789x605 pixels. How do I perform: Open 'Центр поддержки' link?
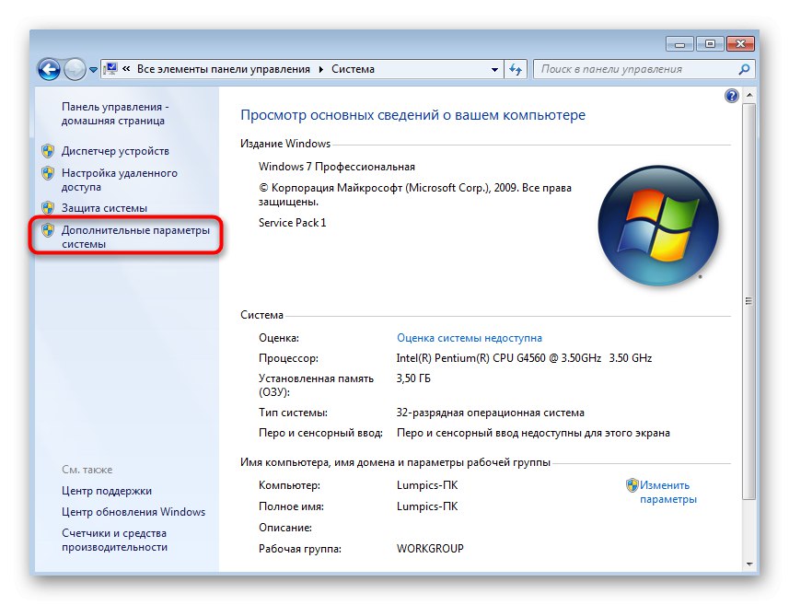pyautogui.click(x=107, y=491)
